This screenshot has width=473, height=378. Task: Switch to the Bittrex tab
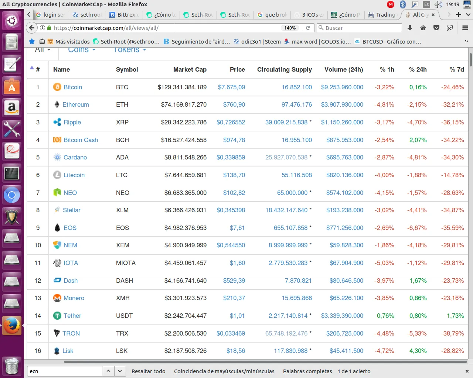tap(125, 14)
